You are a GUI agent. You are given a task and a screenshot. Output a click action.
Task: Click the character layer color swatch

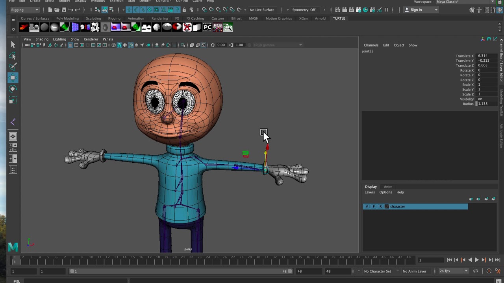pyautogui.click(x=387, y=206)
